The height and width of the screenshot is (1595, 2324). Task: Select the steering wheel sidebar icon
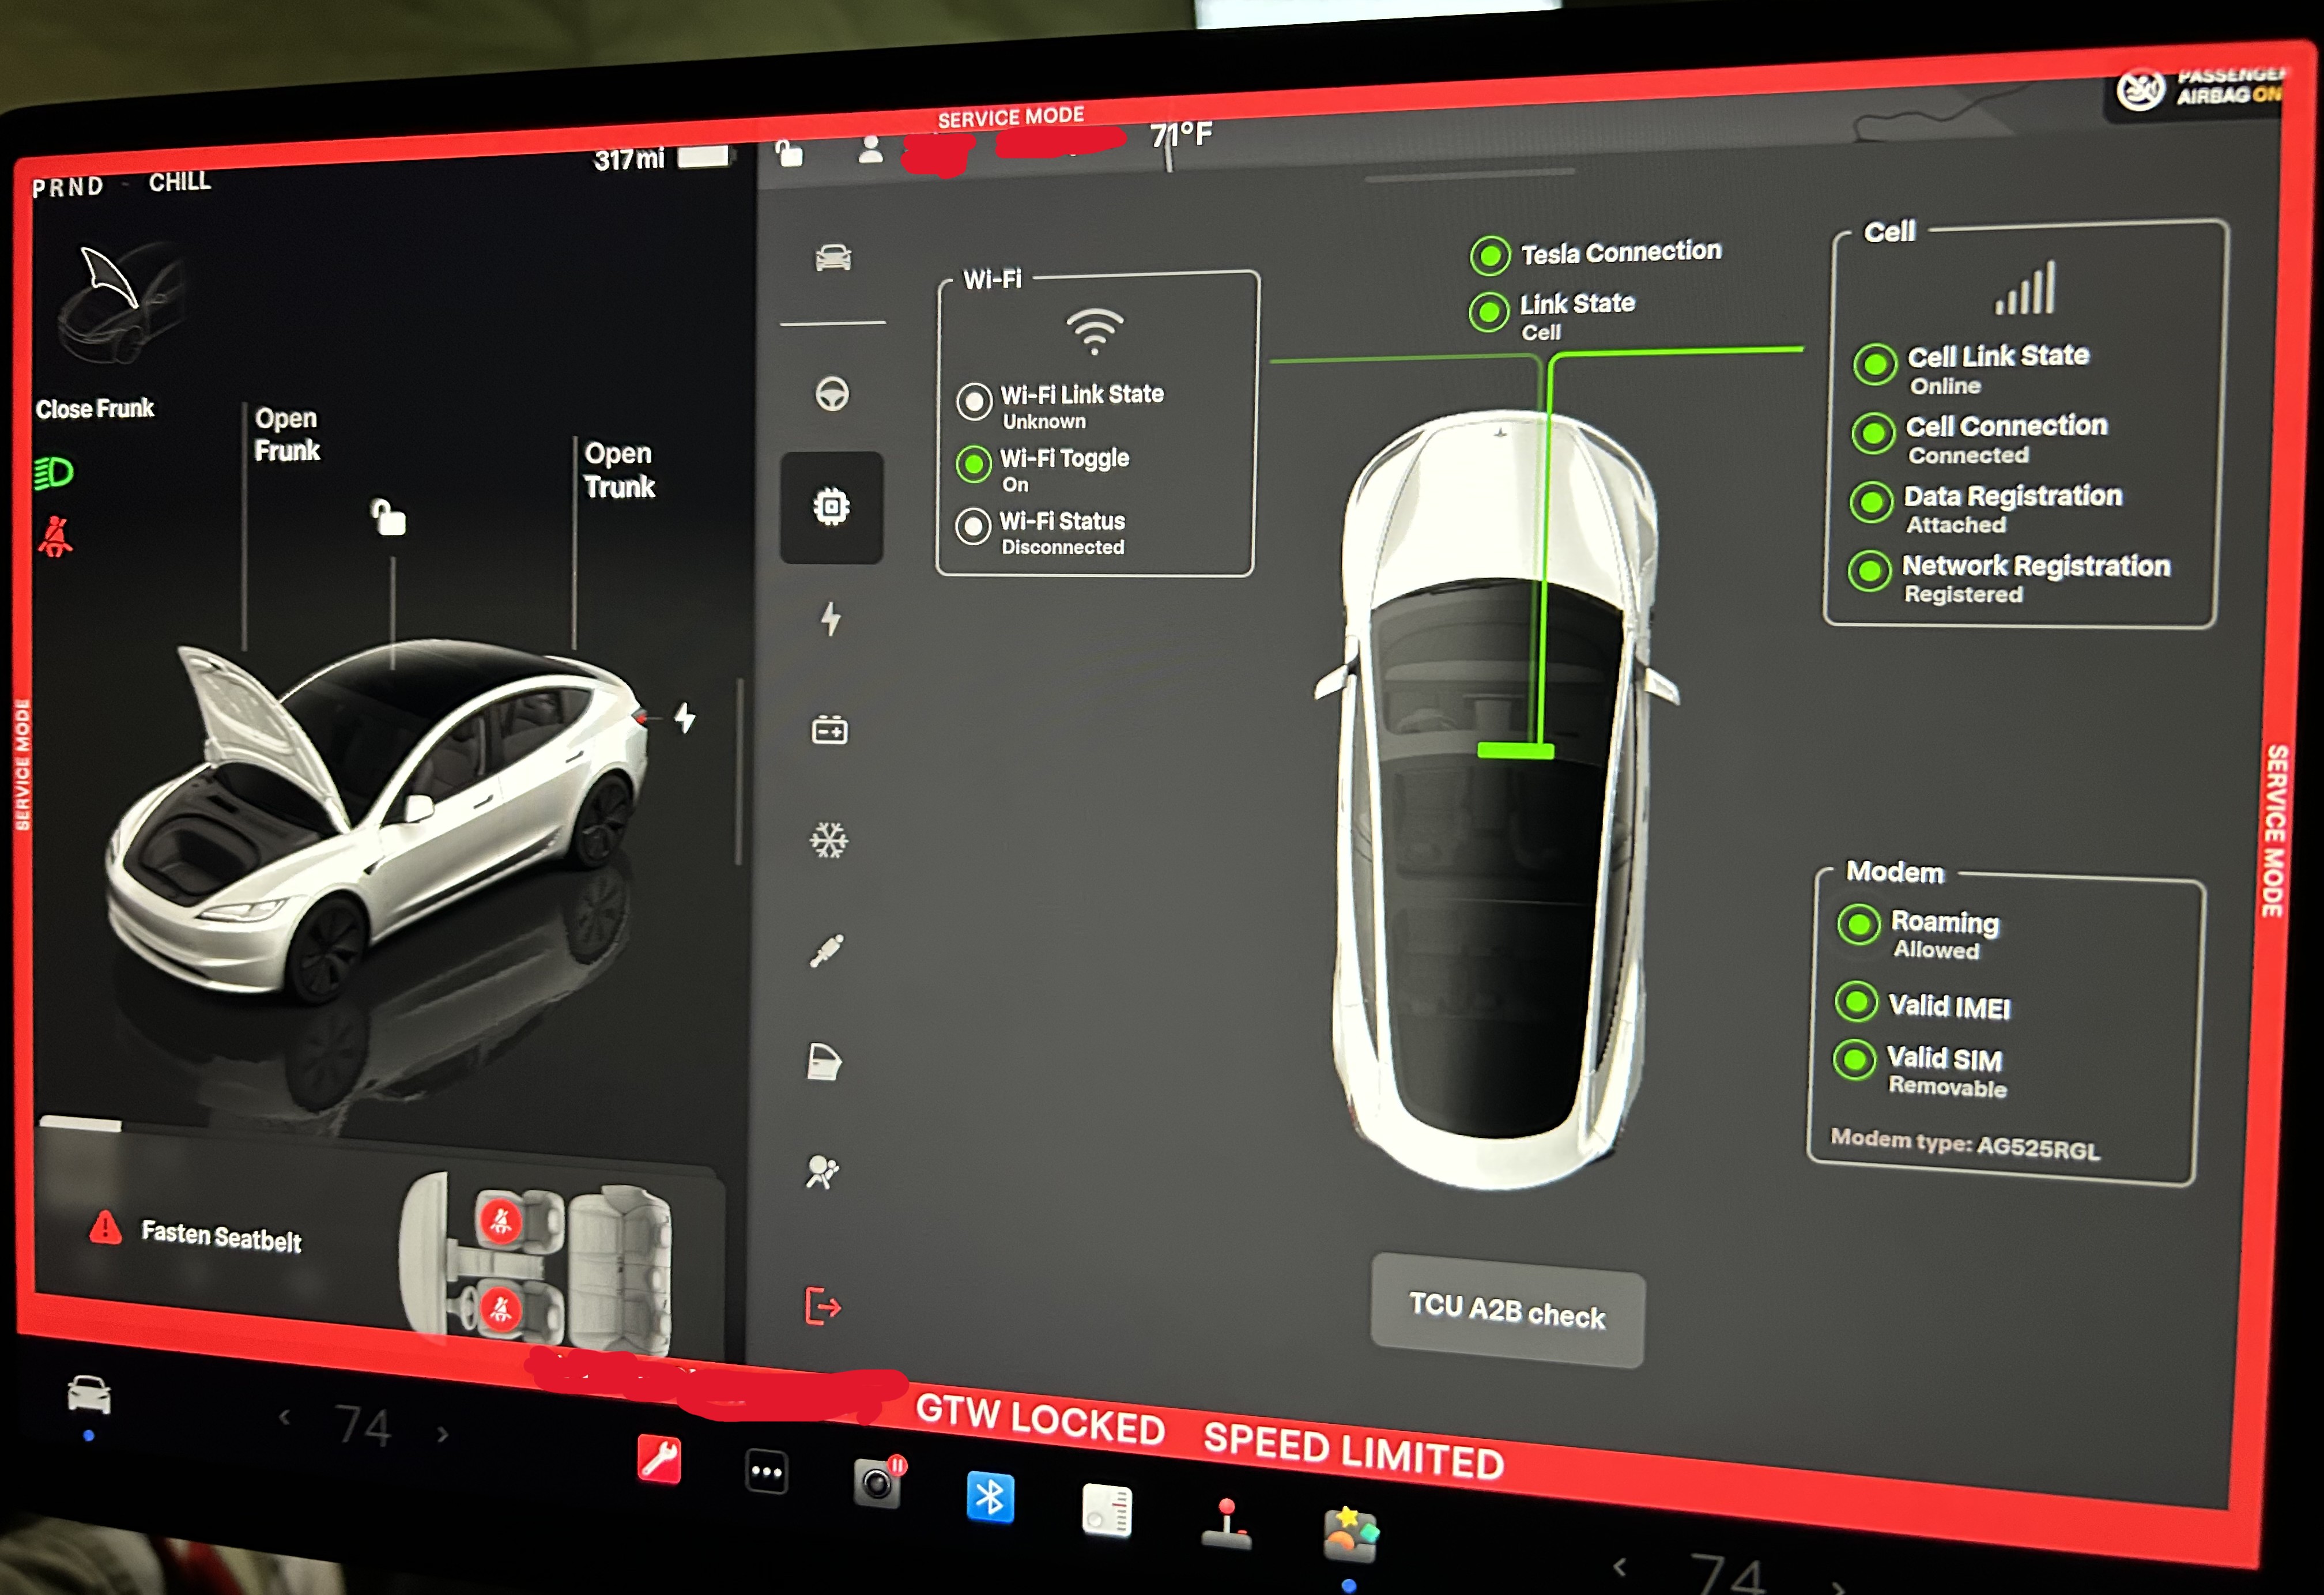pos(832,394)
